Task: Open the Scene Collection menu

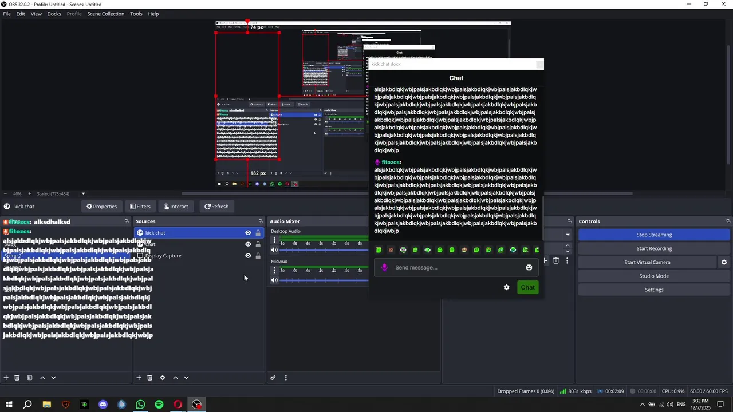Action: pyautogui.click(x=105, y=14)
